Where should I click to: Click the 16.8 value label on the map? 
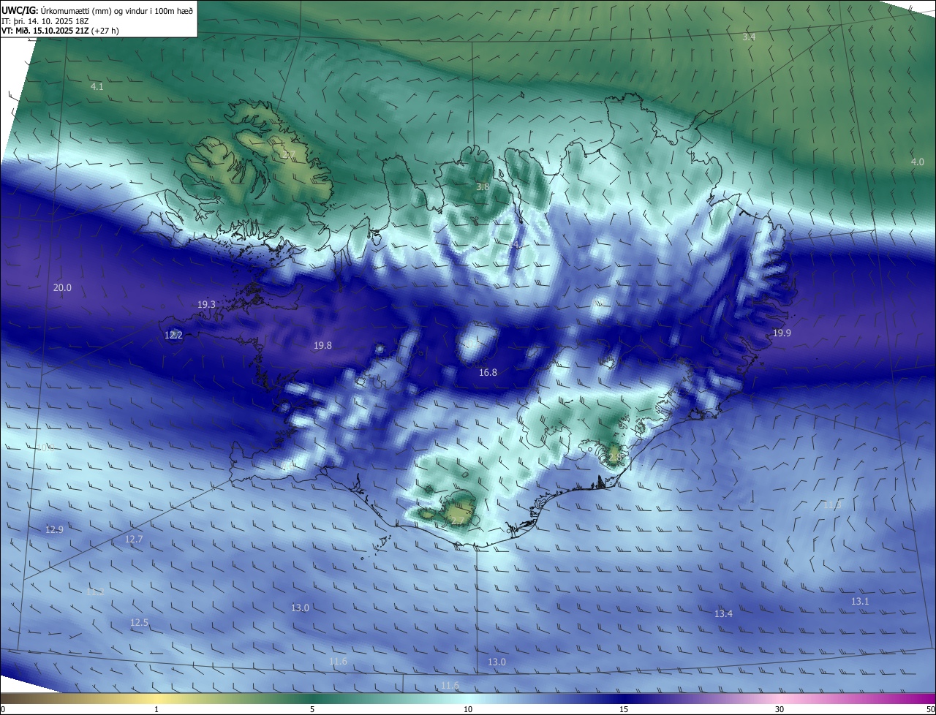488,372
